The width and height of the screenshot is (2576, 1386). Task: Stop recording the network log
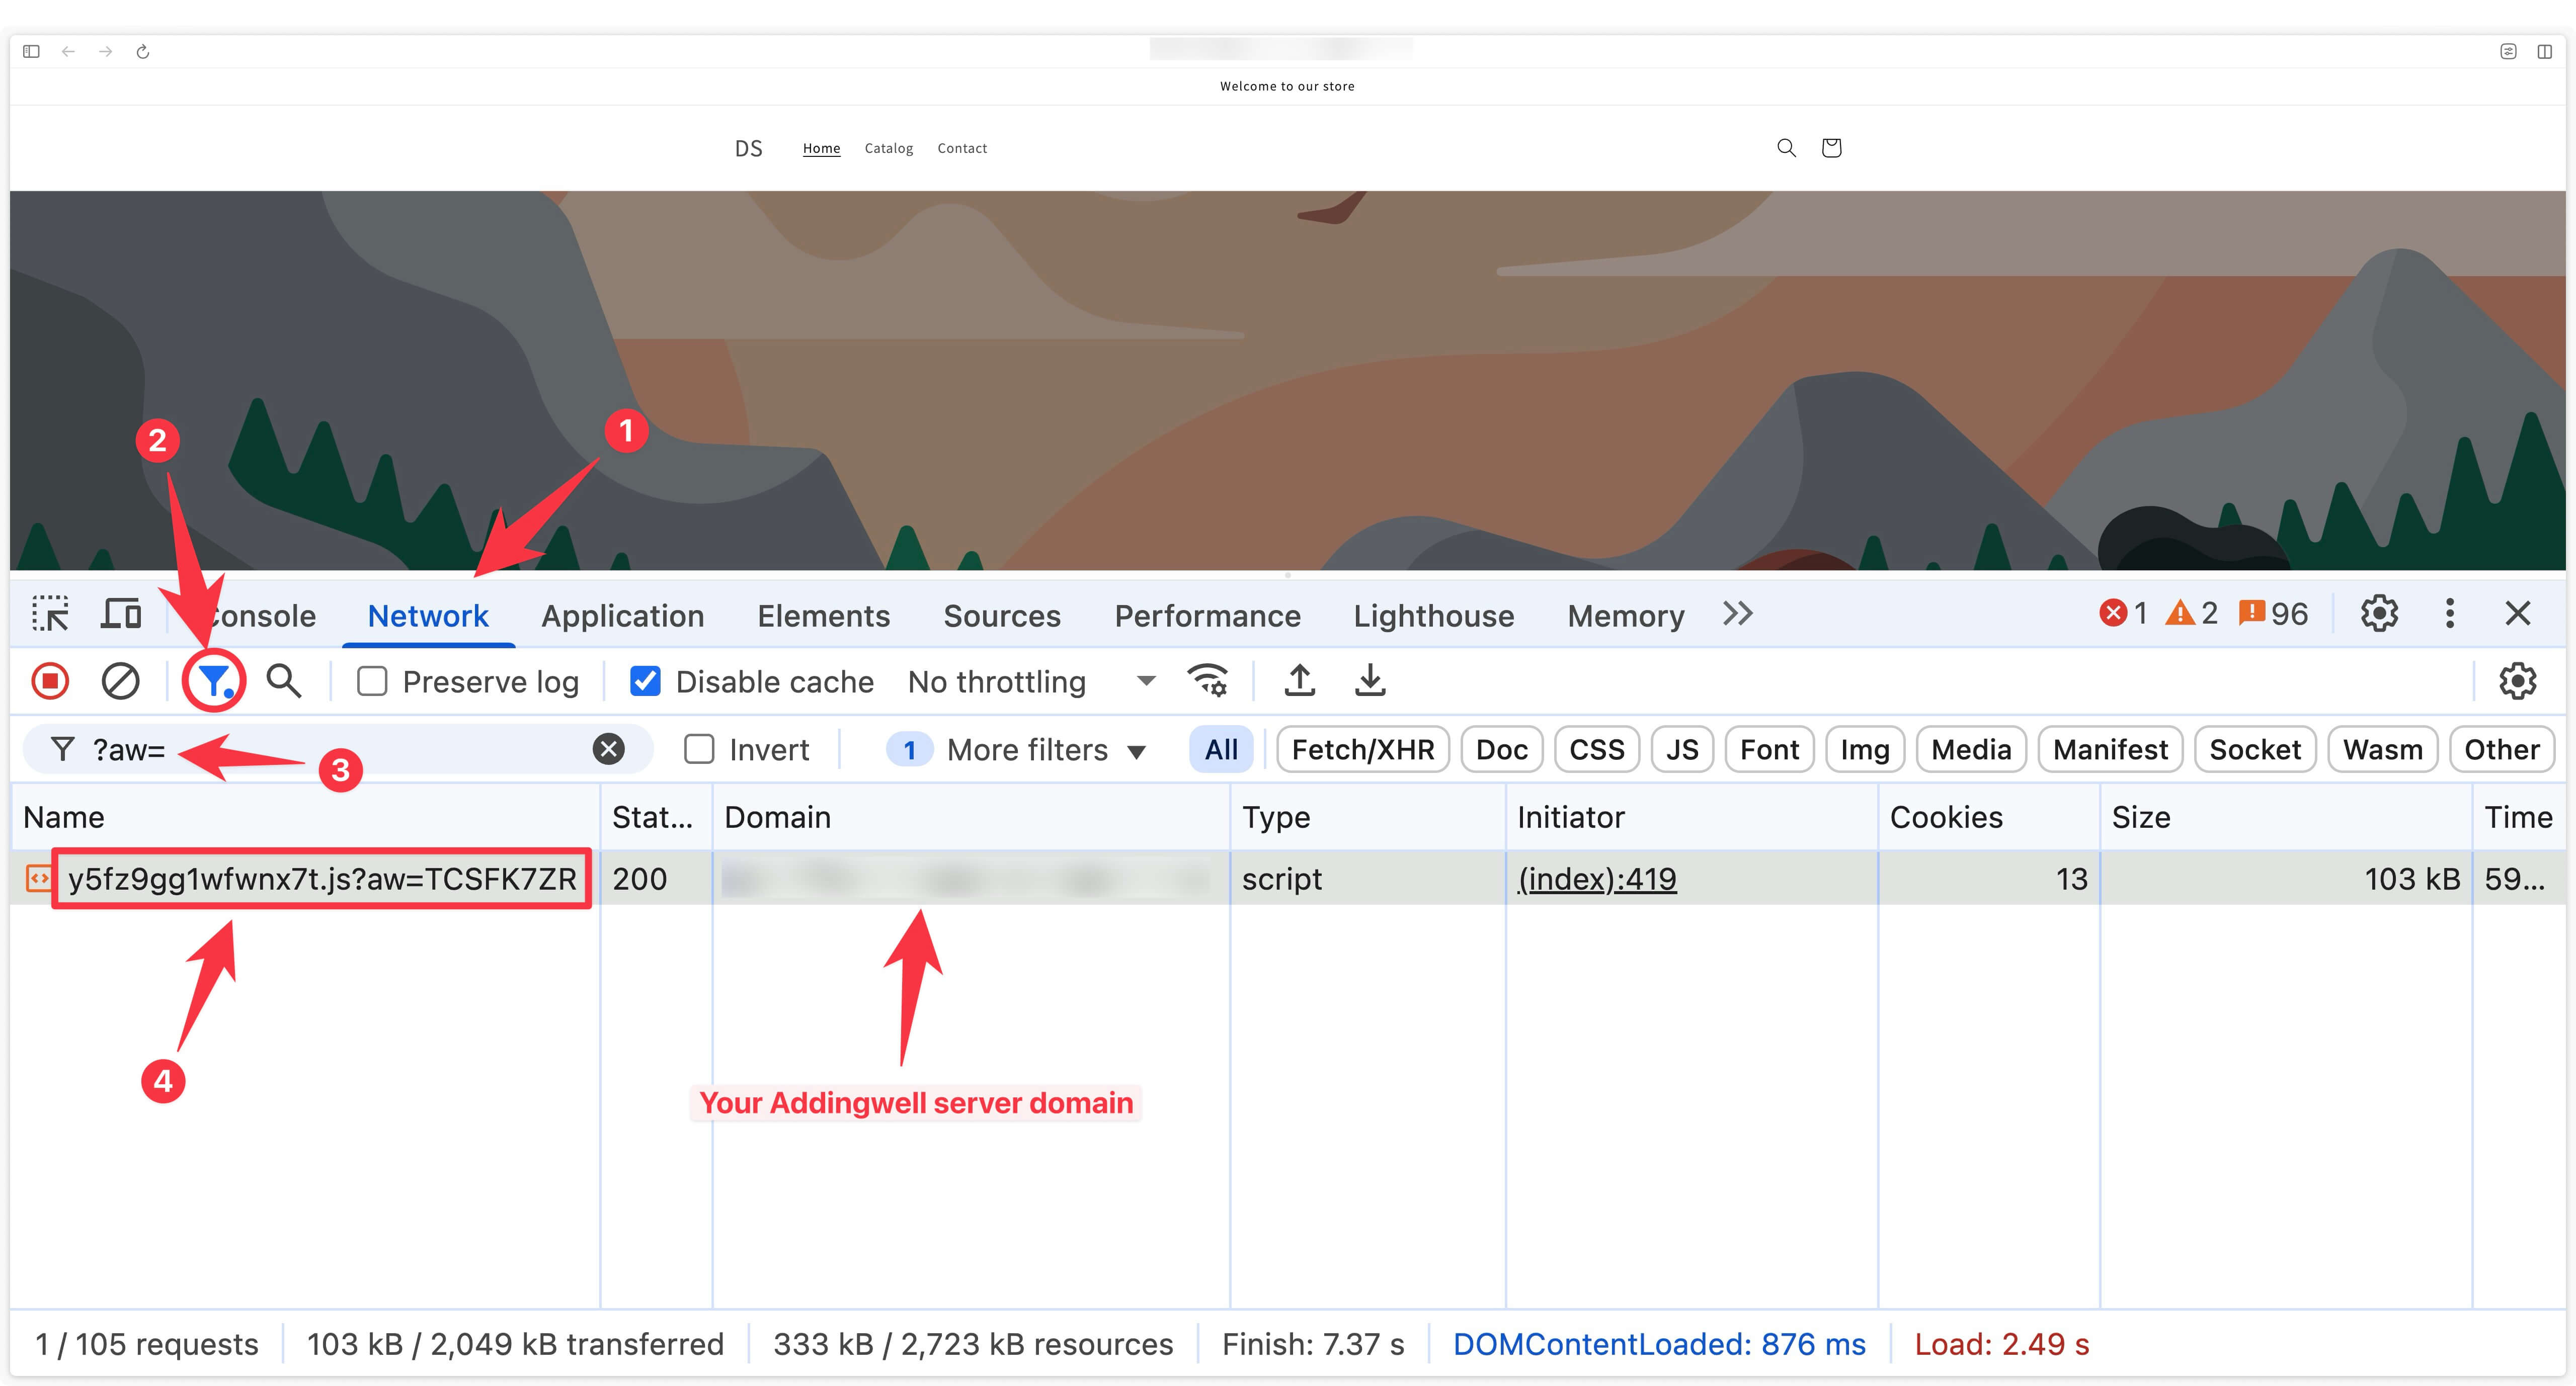tap(50, 681)
